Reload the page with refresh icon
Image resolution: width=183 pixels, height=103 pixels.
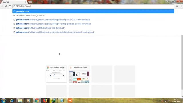10,6
